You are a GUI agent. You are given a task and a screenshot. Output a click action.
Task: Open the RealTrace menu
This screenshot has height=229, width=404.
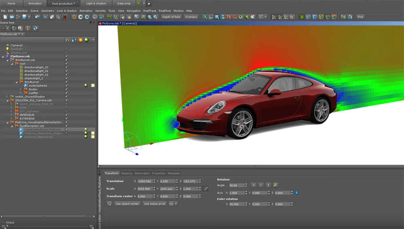click(x=150, y=11)
